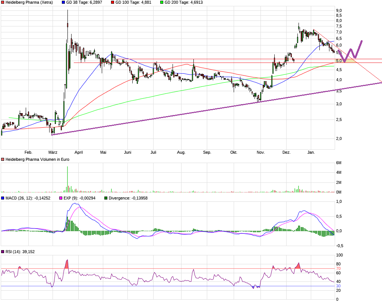
Task: Click the 'Aug.' month label on time axis
Action: [181, 152]
